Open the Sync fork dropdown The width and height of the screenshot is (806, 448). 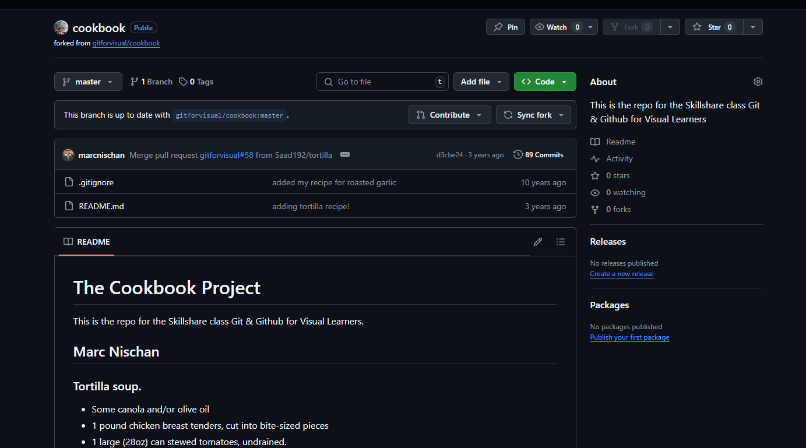(x=533, y=115)
